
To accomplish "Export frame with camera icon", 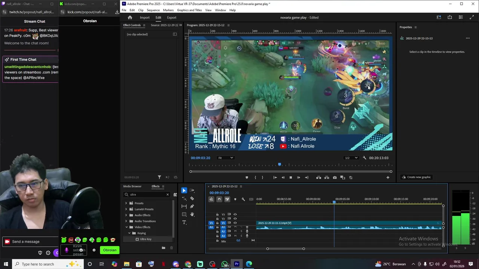I will pos(335,177).
